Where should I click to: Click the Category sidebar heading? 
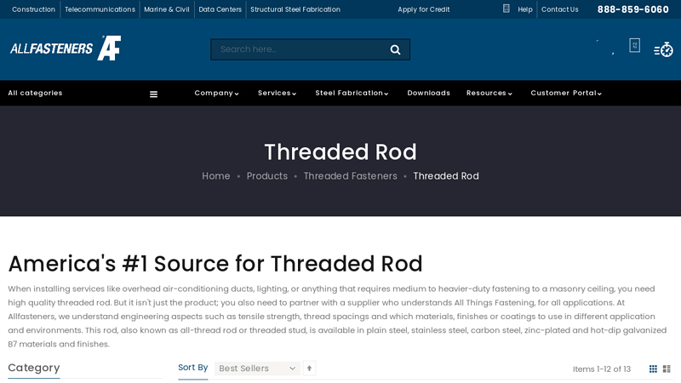coord(34,368)
